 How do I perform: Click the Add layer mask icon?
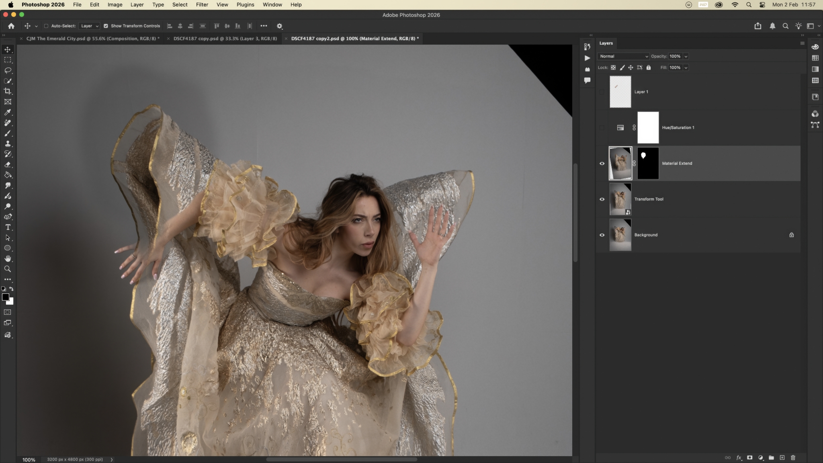(x=749, y=457)
